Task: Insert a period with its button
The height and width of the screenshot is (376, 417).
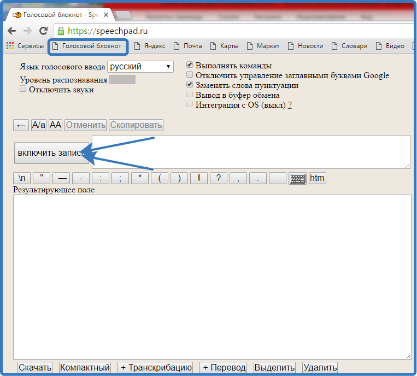Action: tap(258, 178)
